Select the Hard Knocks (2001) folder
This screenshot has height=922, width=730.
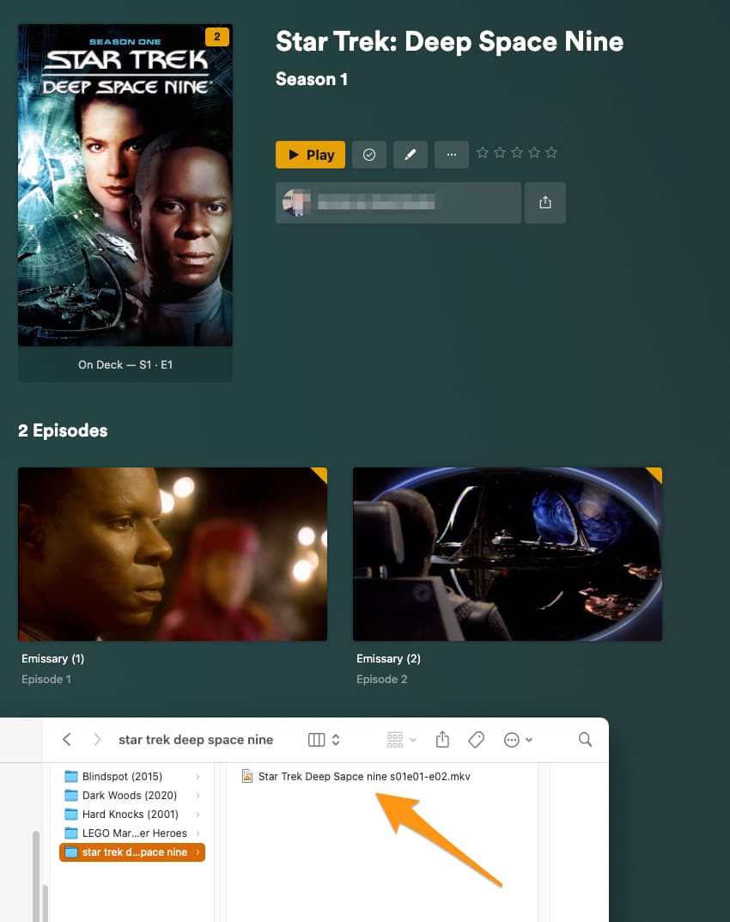pyautogui.click(x=132, y=814)
